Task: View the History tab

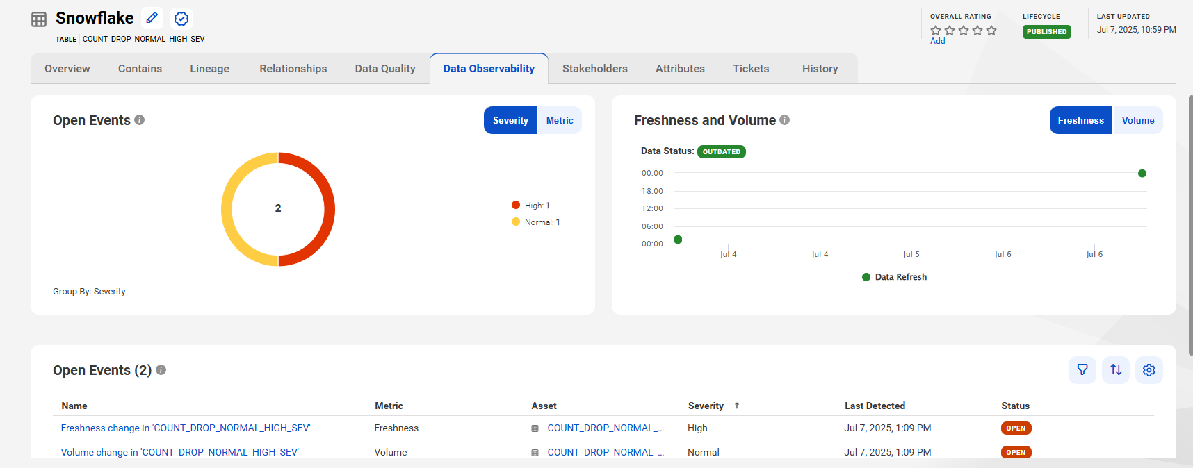Action: [x=820, y=69]
